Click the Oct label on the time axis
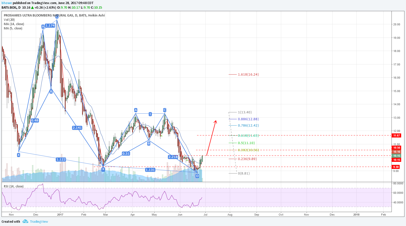This screenshot has width=406, height=226. [x=281, y=215]
